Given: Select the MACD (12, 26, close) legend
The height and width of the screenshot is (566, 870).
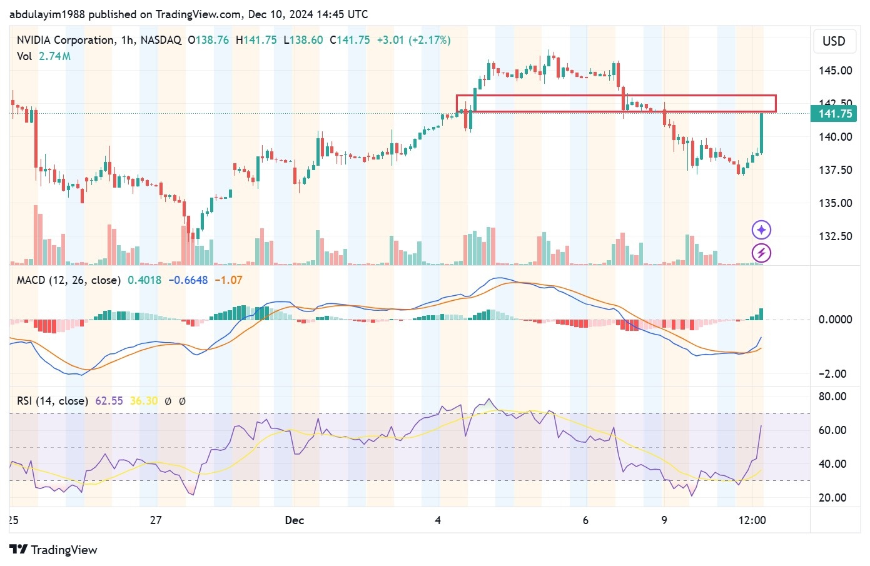Looking at the screenshot, I should click(x=68, y=280).
